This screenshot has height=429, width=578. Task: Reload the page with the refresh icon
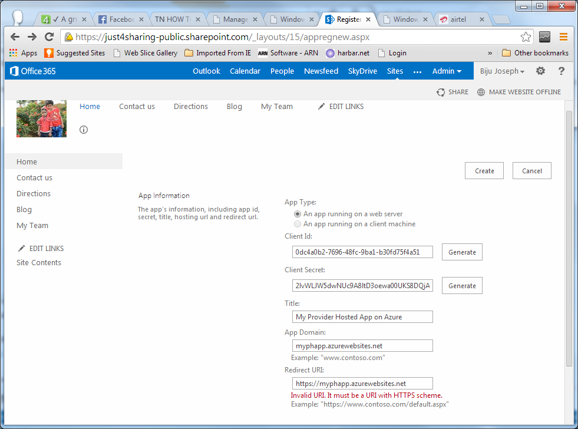click(x=49, y=37)
